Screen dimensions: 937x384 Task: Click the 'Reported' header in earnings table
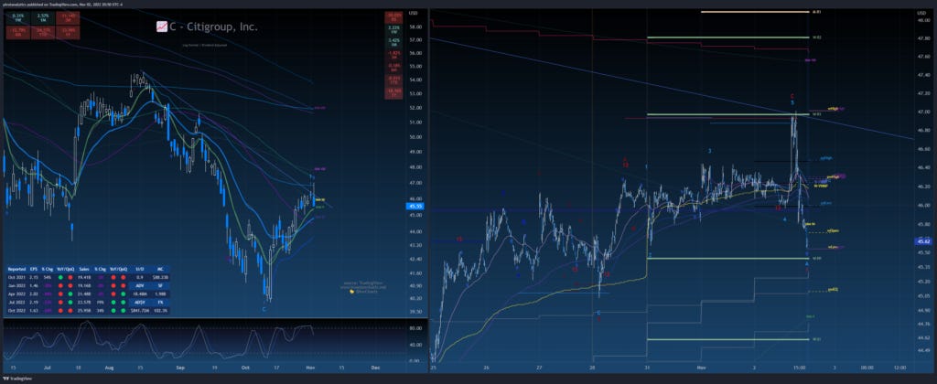[x=16, y=270]
